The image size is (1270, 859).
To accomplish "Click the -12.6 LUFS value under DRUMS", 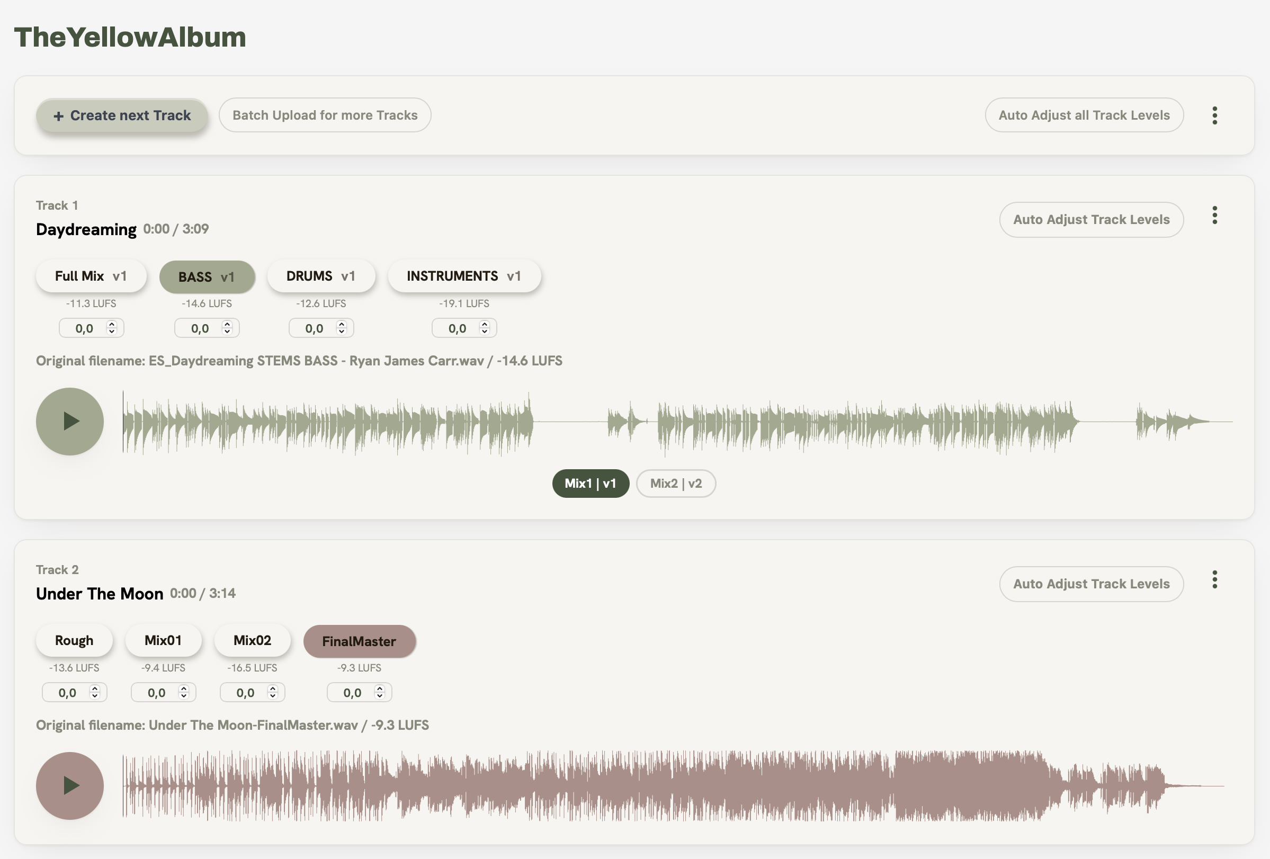I will click(x=321, y=303).
